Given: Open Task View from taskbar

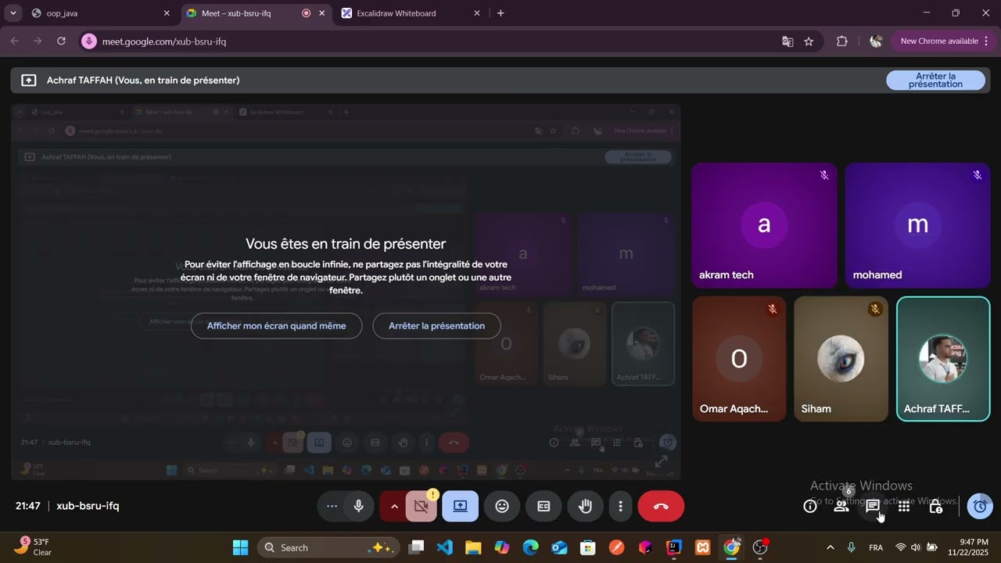Looking at the screenshot, I should tap(416, 547).
